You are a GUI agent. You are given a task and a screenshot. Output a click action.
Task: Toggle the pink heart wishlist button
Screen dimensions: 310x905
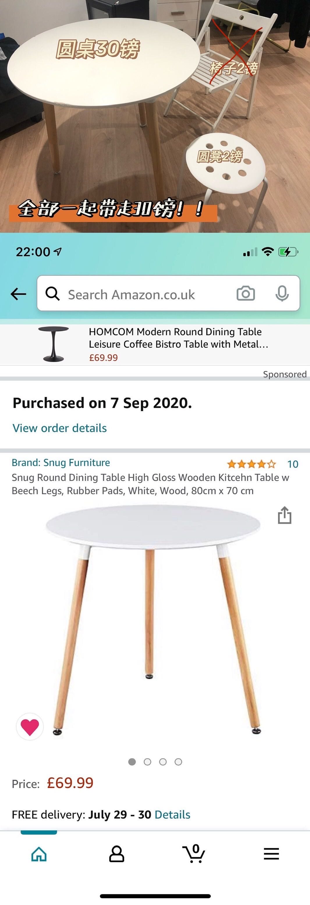pyautogui.click(x=30, y=727)
